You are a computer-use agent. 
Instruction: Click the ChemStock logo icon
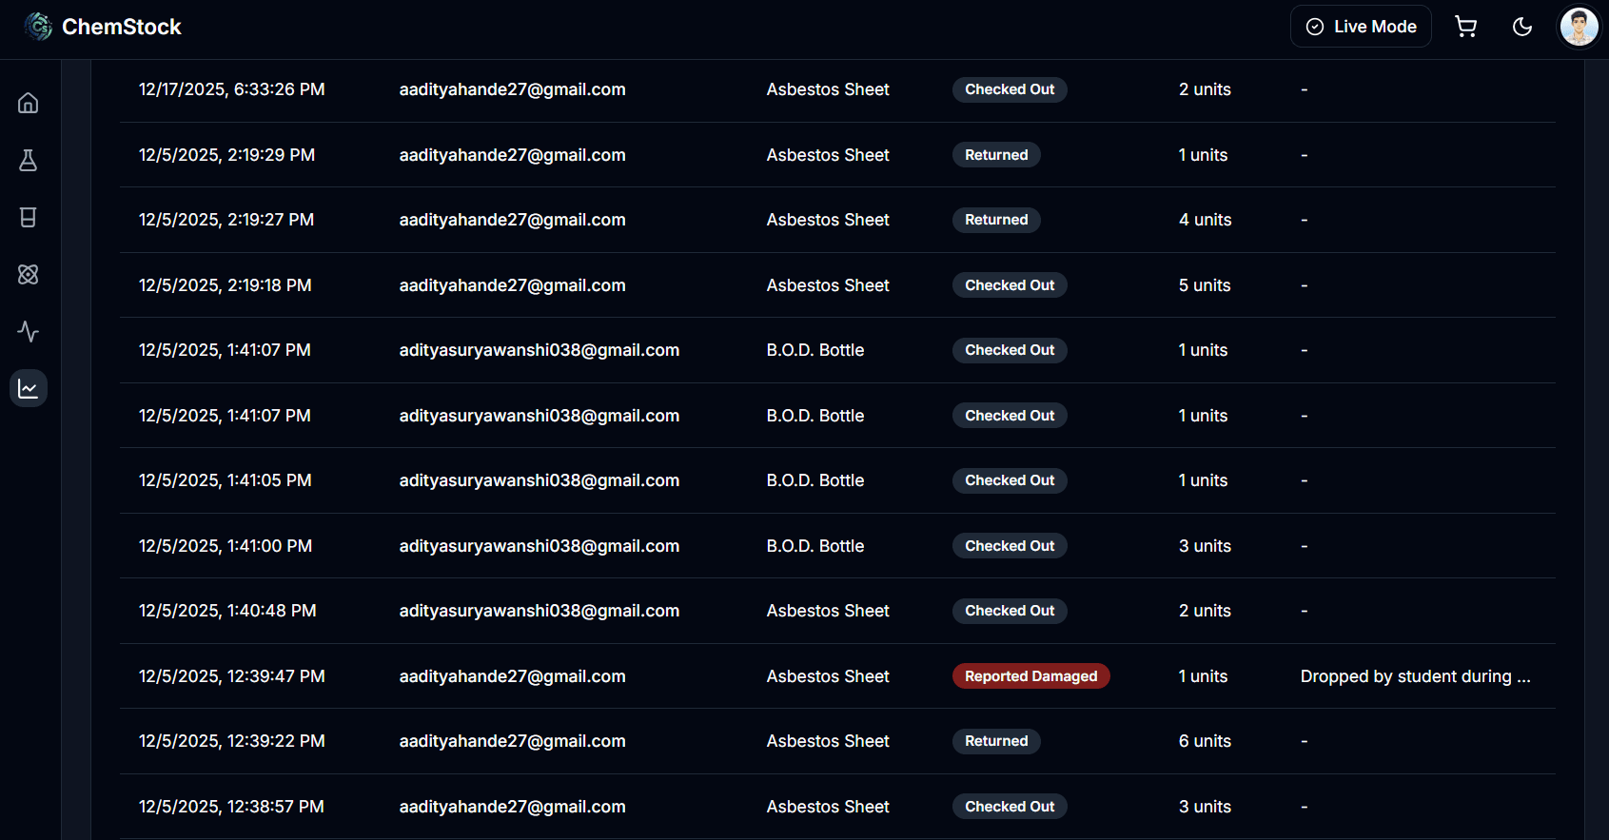(x=38, y=27)
